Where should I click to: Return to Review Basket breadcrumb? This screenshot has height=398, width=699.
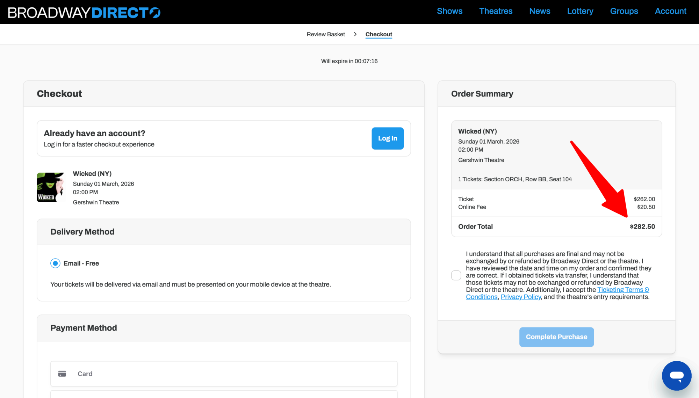(x=326, y=34)
